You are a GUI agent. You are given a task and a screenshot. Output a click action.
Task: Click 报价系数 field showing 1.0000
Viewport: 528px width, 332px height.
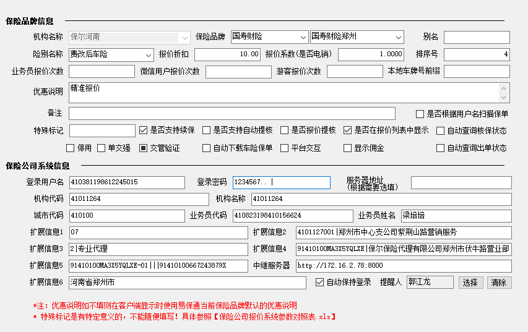coord(371,54)
